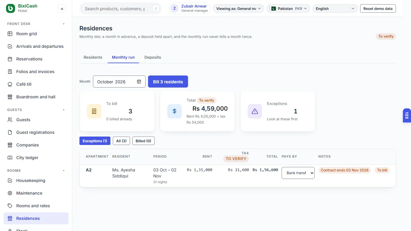Click the 123 side tab
The image size is (411, 231).
[407, 115]
